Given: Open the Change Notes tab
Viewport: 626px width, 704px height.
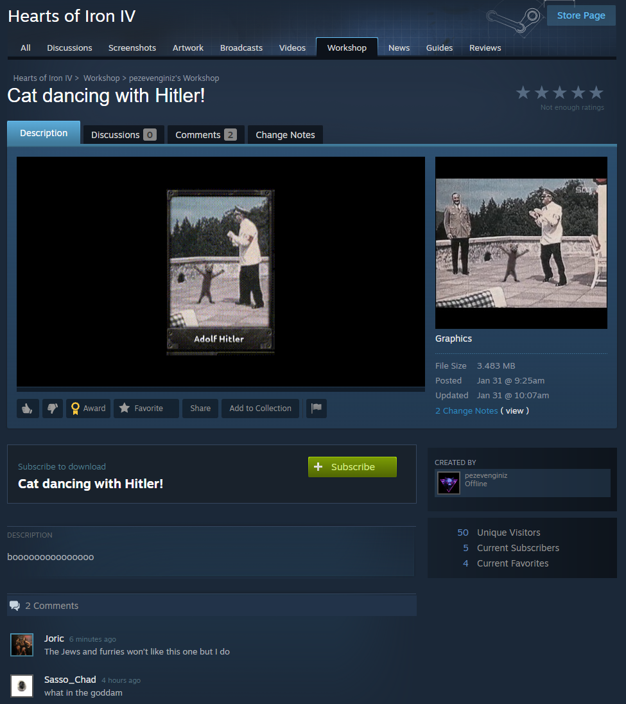Looking at the screenshot, I should tap(285, 135).
